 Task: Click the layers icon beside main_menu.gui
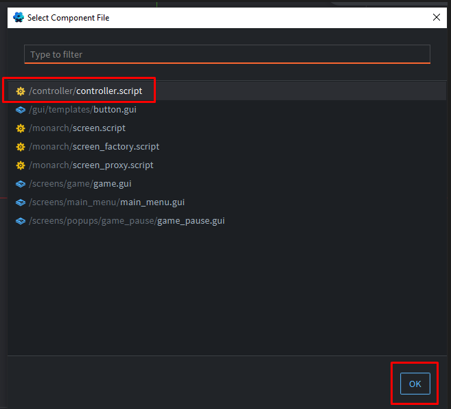click(21, 202)
